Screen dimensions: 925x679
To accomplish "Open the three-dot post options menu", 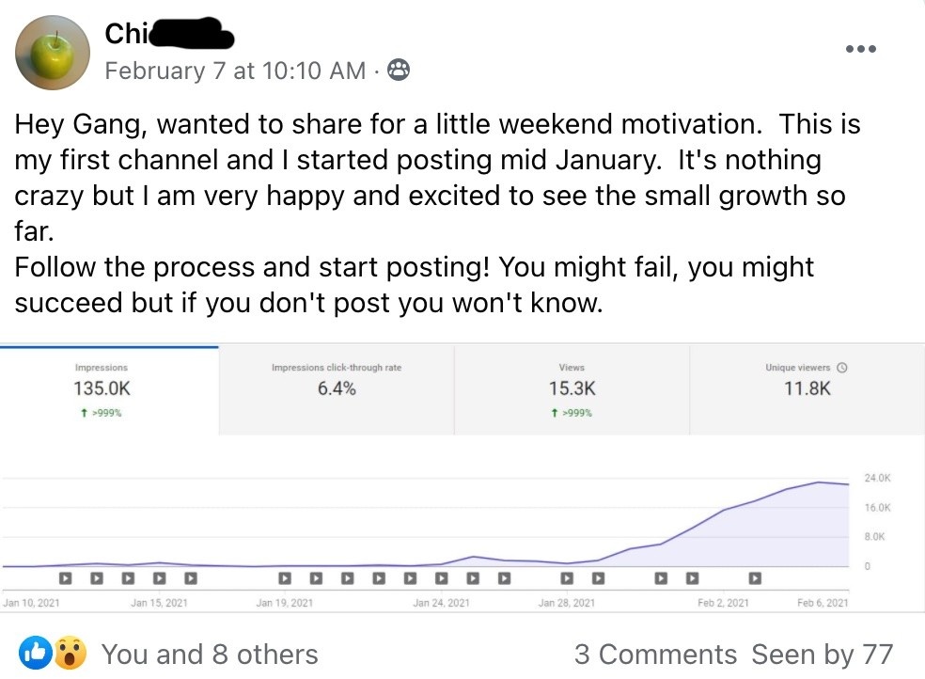I will (860, 49).
